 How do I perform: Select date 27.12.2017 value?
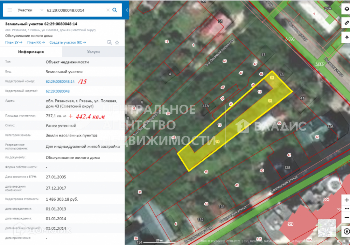(x=56, y=188)
